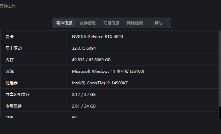221x134 pixels.
Task: Select the 2.12 / 32 GB shared memory value
Action: click(84, 95)
